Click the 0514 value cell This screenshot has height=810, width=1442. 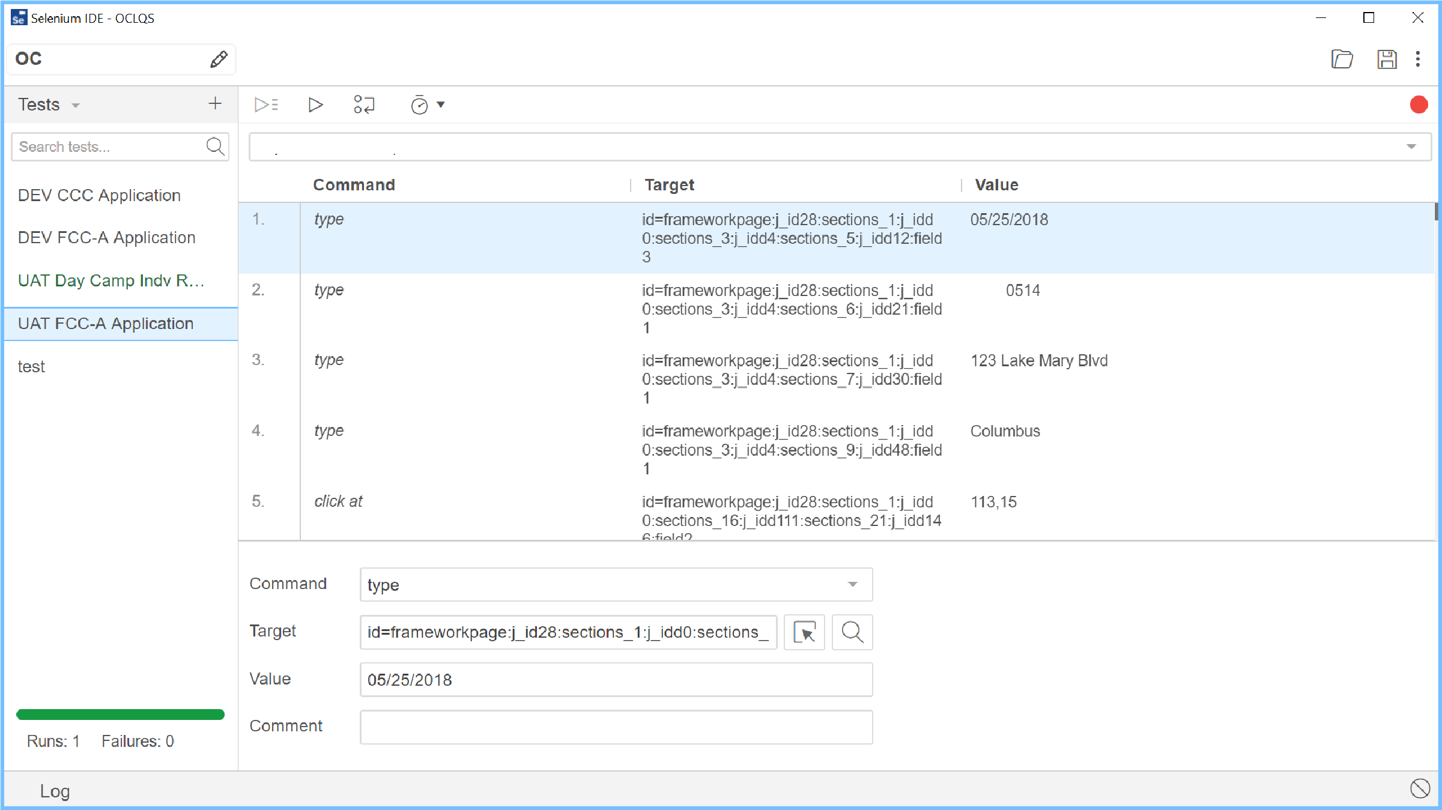(1023, 291)
